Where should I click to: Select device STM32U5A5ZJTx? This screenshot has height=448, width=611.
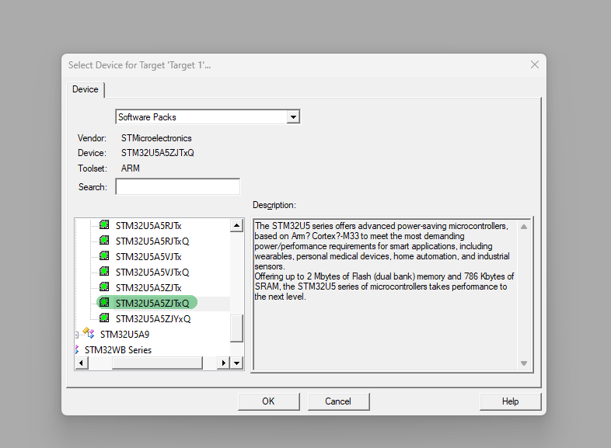click(148, 288)
